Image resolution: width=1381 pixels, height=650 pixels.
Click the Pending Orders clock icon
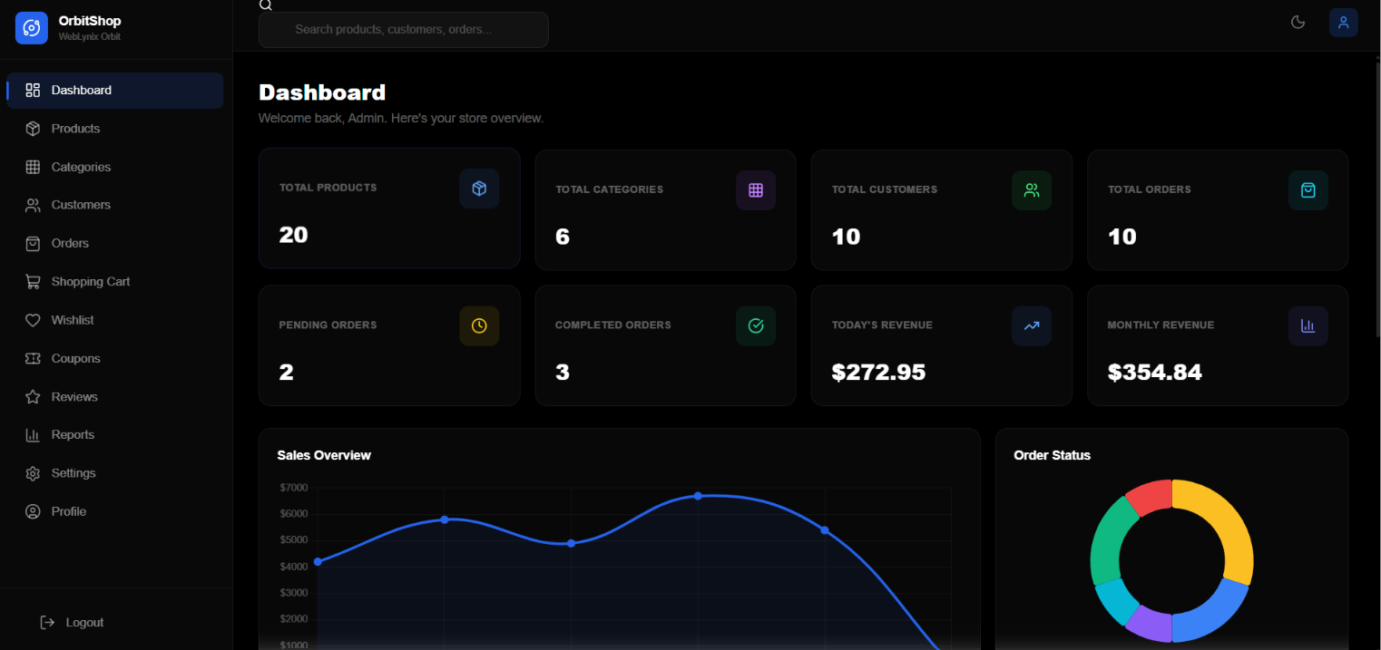(479, 325)
